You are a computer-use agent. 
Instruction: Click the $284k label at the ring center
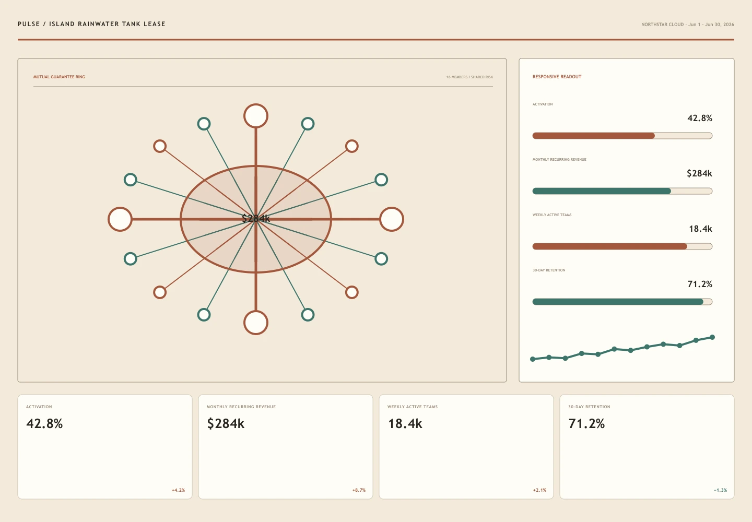point(256,219)
